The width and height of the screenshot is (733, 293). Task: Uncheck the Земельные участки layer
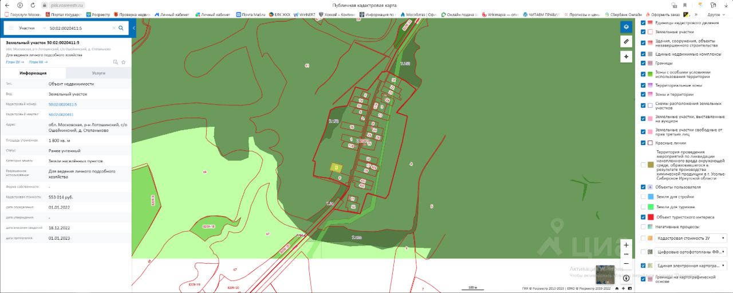(x=643, y=32)
